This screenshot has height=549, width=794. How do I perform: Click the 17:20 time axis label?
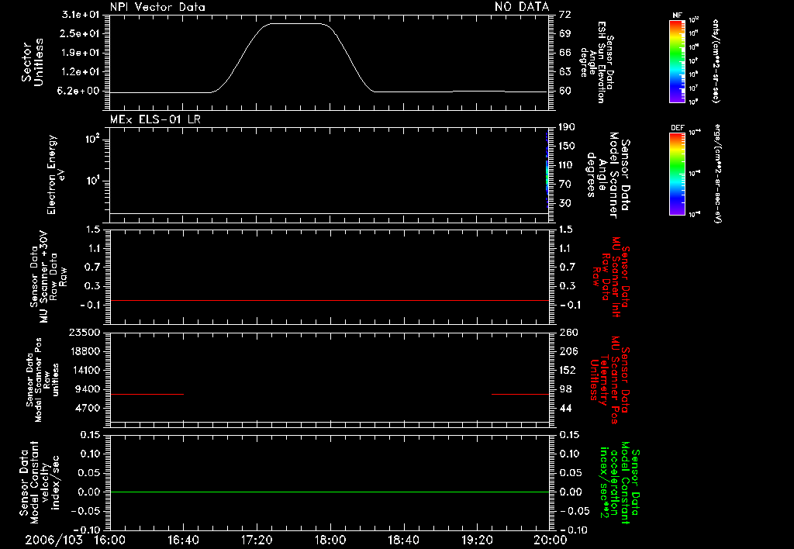tap(257, 540)
